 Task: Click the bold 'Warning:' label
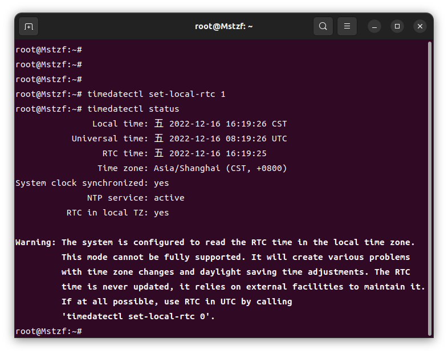[x=35, y=242]
